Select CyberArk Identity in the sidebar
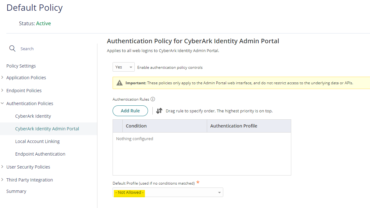 click(x=33, y=116)
